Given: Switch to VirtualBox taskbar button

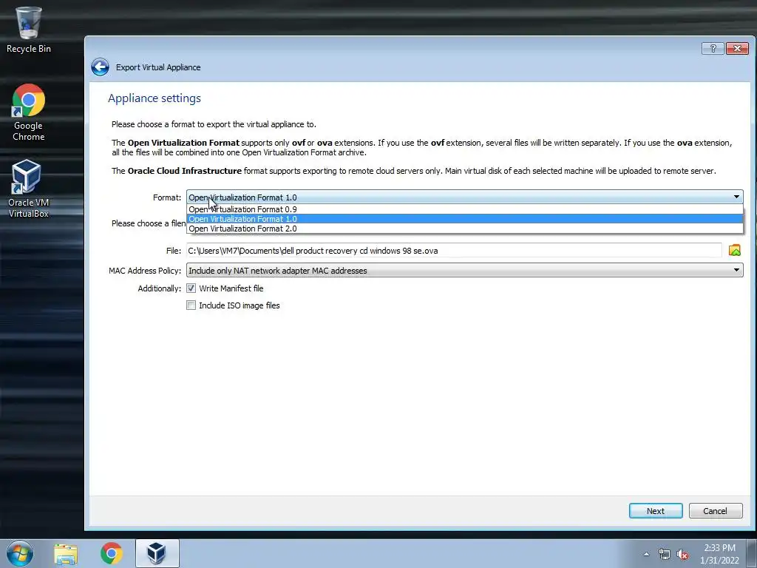Looking at the screenshot, I should pos(157,553).
